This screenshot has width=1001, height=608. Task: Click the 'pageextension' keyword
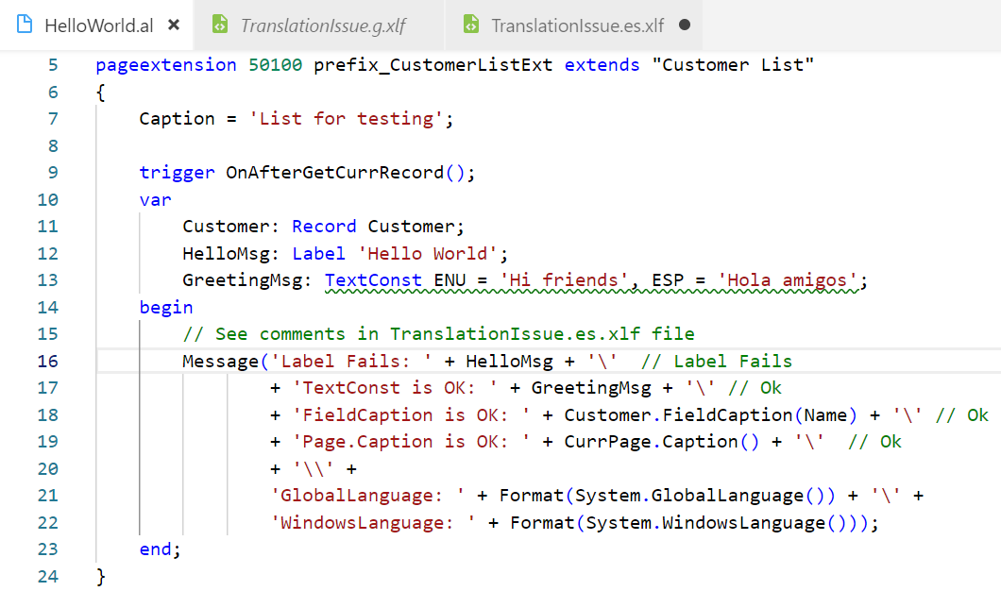[166, 65]
